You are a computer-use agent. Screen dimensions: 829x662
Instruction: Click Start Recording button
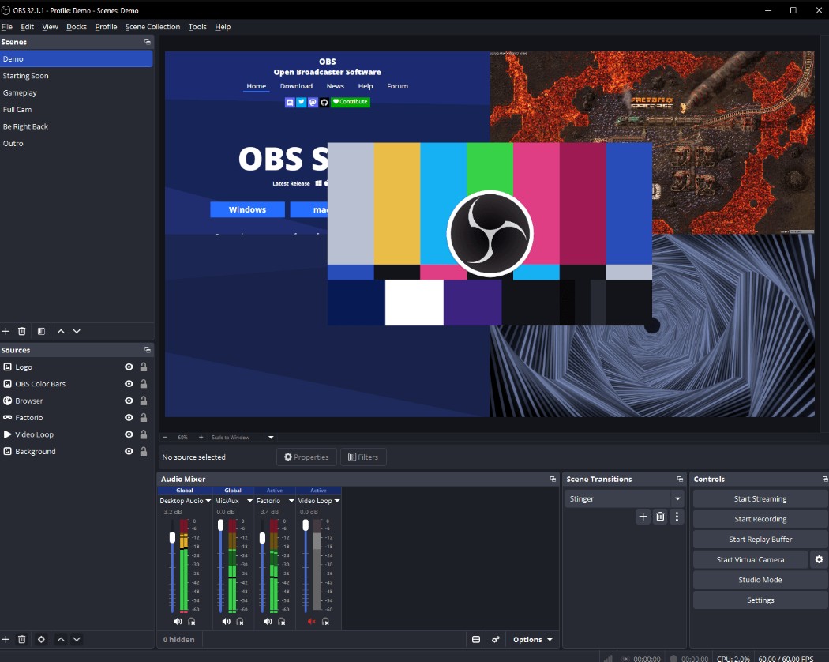(760, 519)
